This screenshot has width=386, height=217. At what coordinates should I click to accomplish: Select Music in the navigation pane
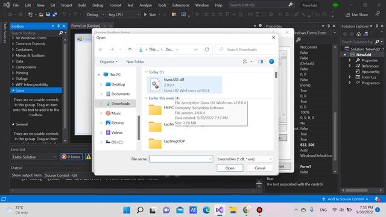[116, 113]
